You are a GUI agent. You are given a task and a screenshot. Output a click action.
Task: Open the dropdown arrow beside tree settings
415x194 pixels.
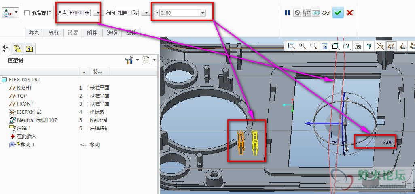pyautogui.click(x=138, y=60)
